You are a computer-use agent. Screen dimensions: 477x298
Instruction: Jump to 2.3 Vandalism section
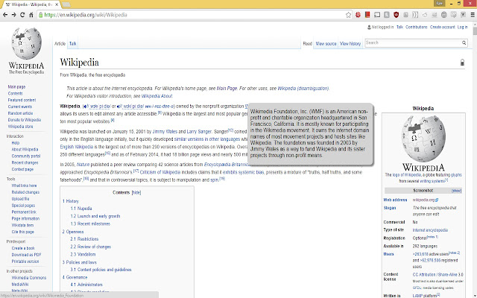[83, 255]
